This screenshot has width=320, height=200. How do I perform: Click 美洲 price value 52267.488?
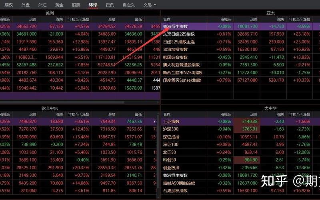click(26, 65)
